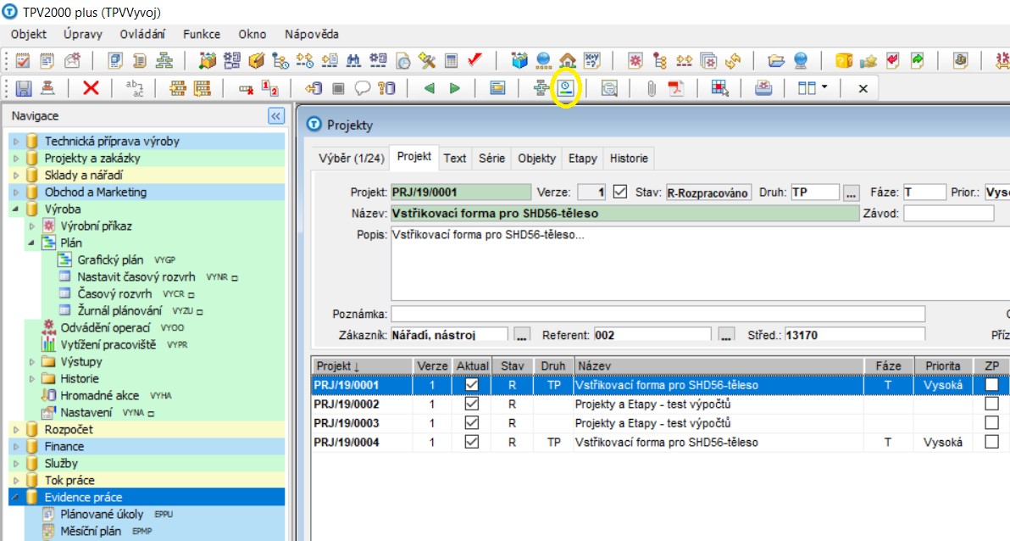Click the Save floppy disk icon
The width and height of the screenshot is (1010, 541).
tap(24, 88)
